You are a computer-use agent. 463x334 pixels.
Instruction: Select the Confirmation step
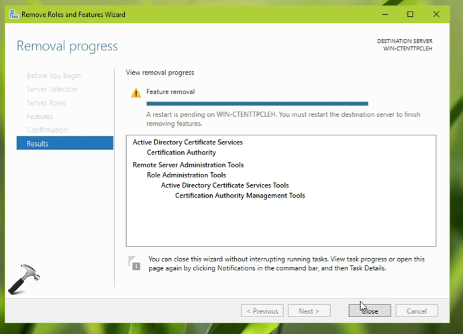point(47,130)
